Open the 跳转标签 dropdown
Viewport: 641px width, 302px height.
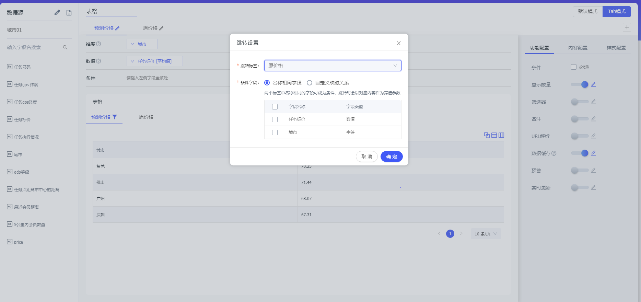point(333,66)
